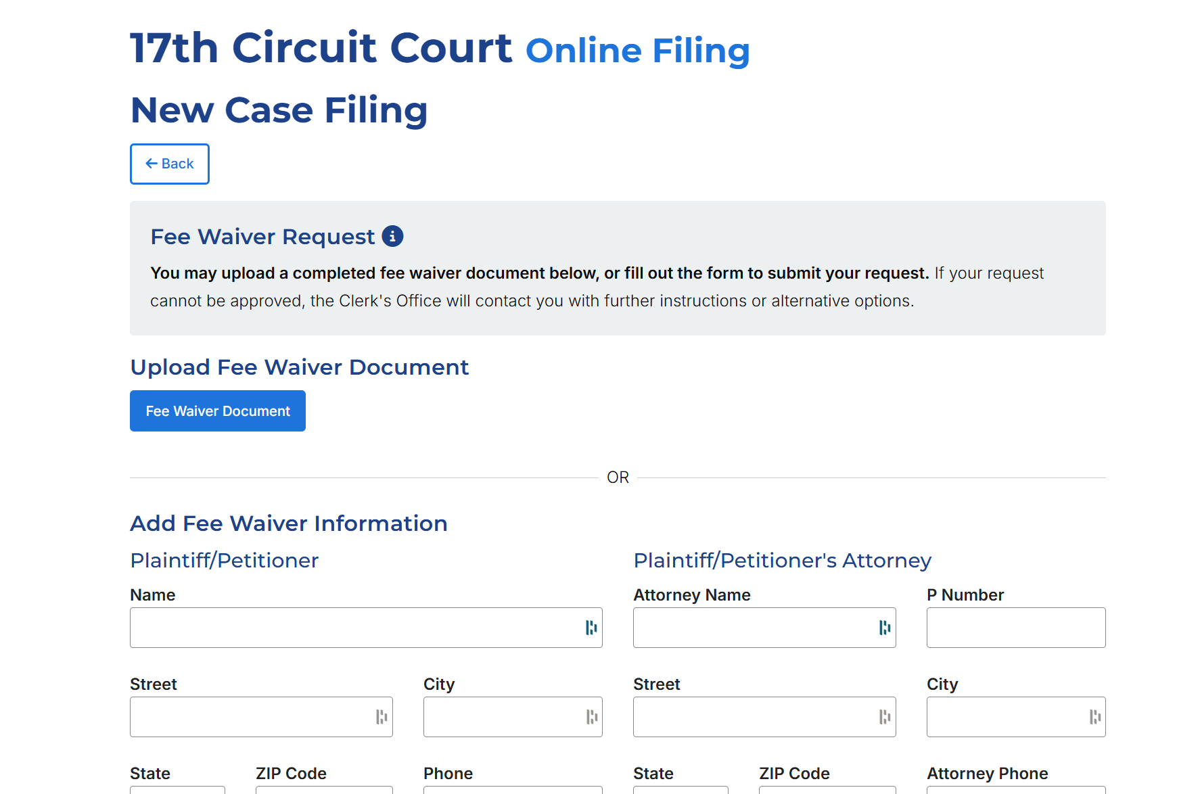The image size is (1200, 794).
Task: Click autofill icon in Attorney Street field
Action: [884, 717]
